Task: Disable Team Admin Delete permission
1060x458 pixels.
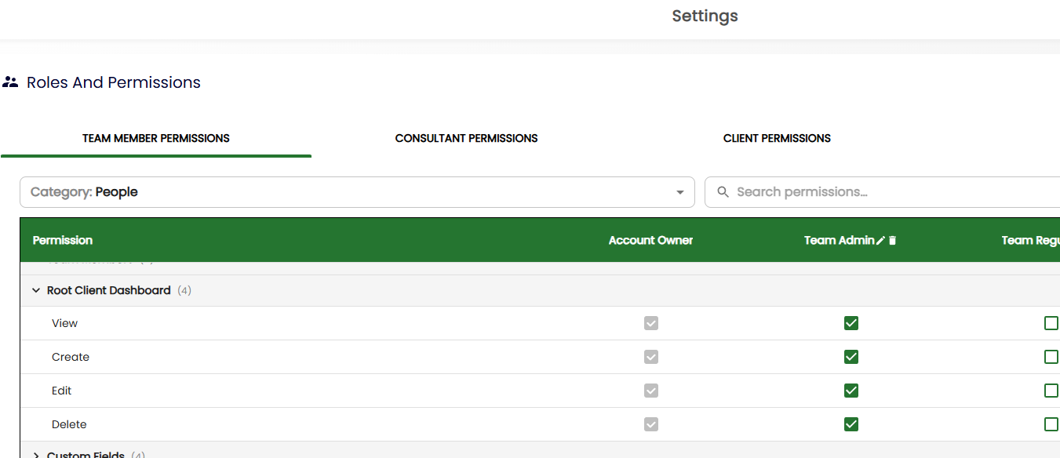Action: tap(851, 424)
